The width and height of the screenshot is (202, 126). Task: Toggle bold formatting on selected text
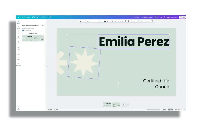[108, 21]
